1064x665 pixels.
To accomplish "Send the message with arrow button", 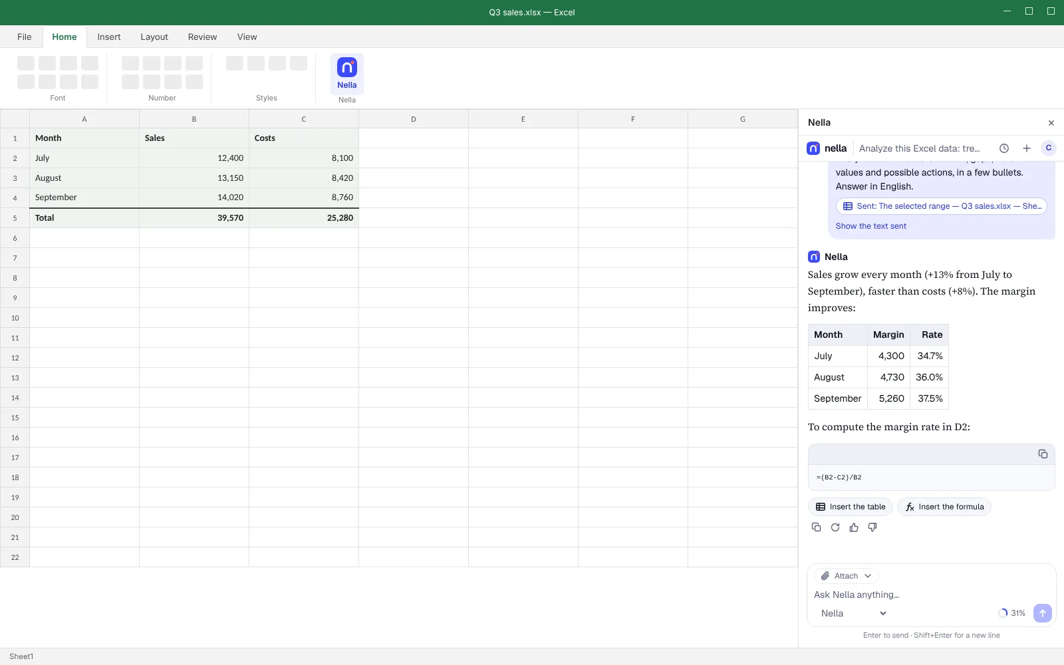I will pyautogui.click(x=1043, y=613).
